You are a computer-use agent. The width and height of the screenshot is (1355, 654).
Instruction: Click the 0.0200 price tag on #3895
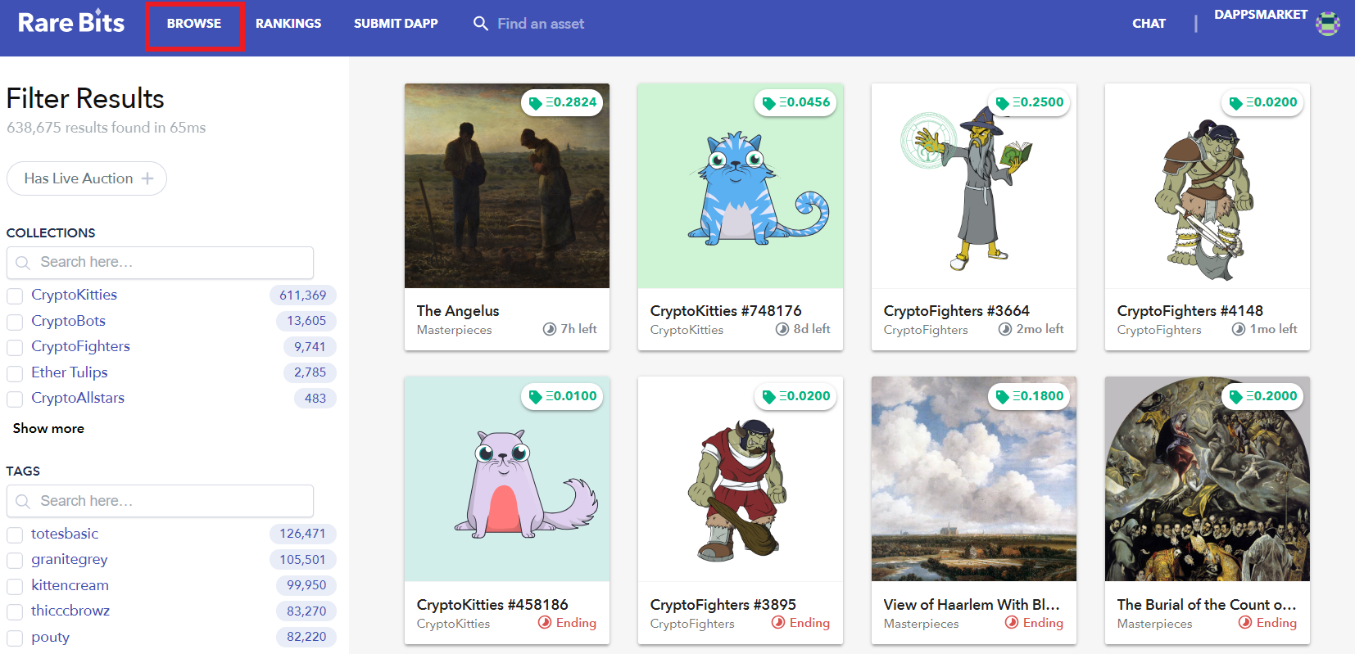pyautogui.click(x=796, y=396)
